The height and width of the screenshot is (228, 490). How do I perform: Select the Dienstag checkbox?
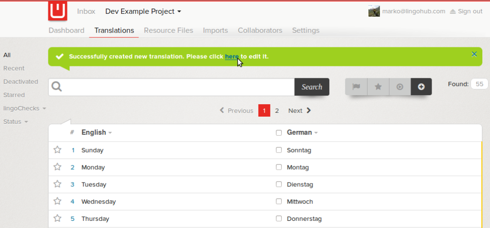[x=279, y=184]
